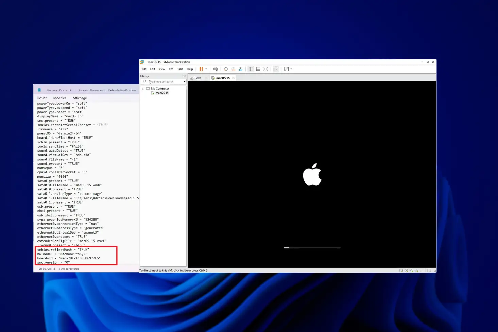Click the VMware Workstation title bar icon
This screenshot has width=498, height=332.
pos(142,62)
